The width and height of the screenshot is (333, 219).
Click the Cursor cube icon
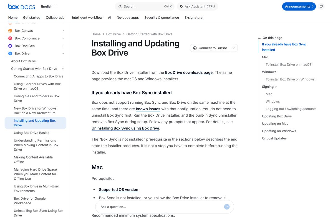tap(195, 48)
